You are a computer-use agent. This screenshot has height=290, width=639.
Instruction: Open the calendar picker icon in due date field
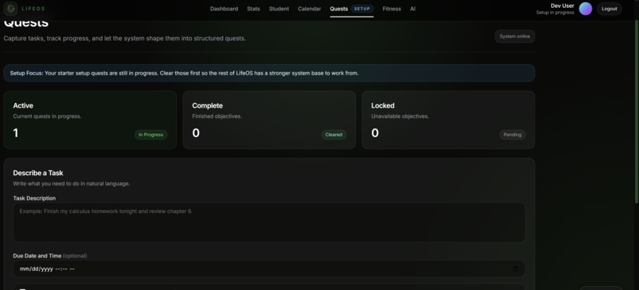coord(515,269)
